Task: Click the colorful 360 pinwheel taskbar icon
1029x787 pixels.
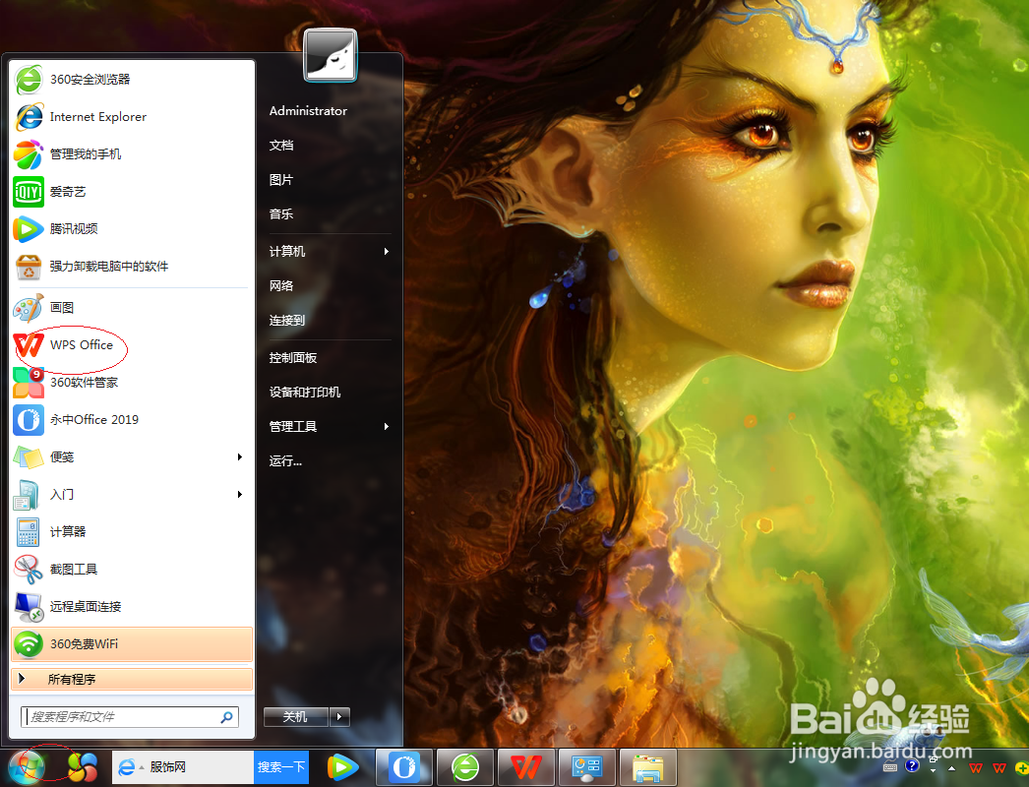Action: (83, 766)
